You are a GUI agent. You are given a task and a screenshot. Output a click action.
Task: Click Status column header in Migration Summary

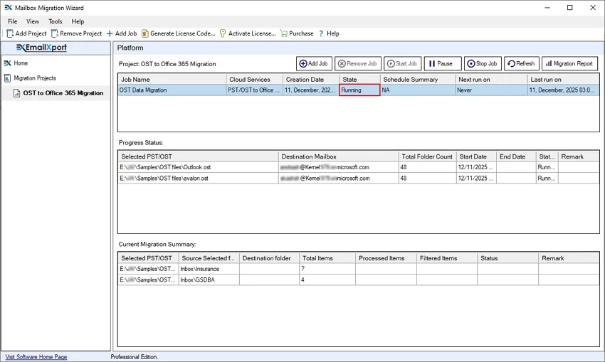click(x=507, y=258)
